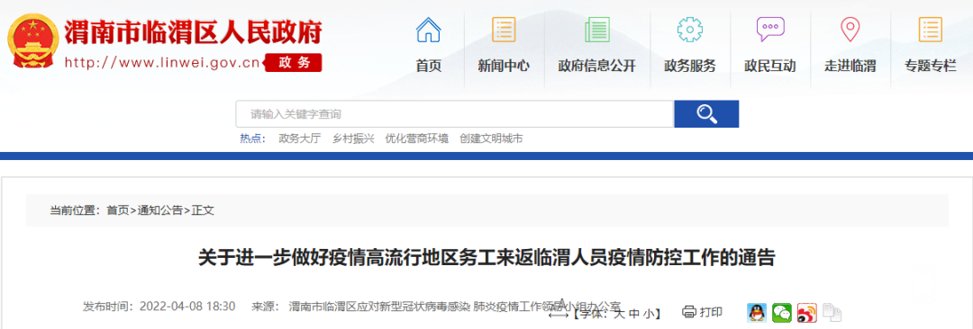
Task: Click the 政民互动 chat bubble icon
Action: coord(770,29)
